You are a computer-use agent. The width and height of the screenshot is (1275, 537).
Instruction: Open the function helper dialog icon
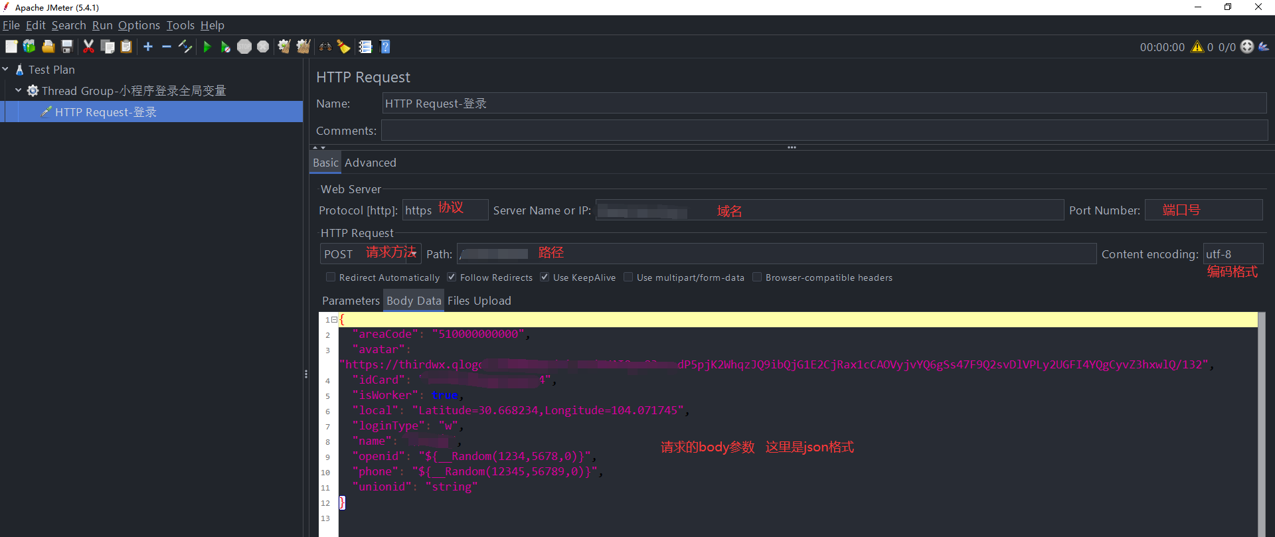365,46
